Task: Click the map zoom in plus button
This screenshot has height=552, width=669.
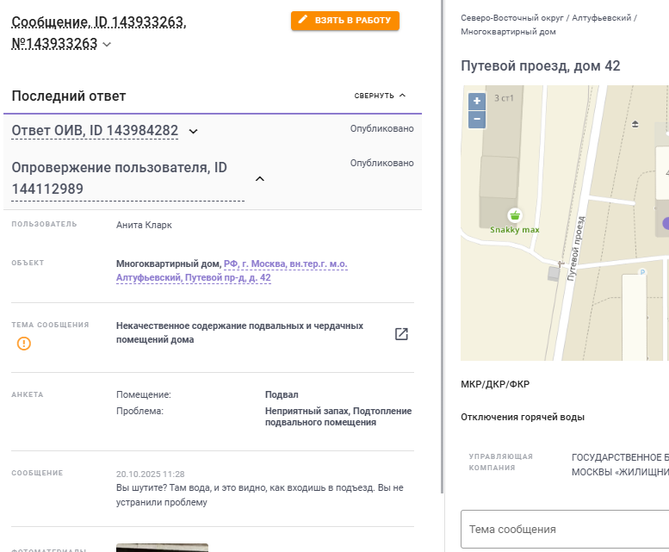Action: (477, 101)
